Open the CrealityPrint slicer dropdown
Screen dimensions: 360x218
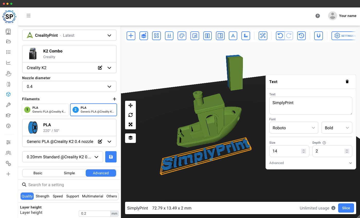[69, 35]
